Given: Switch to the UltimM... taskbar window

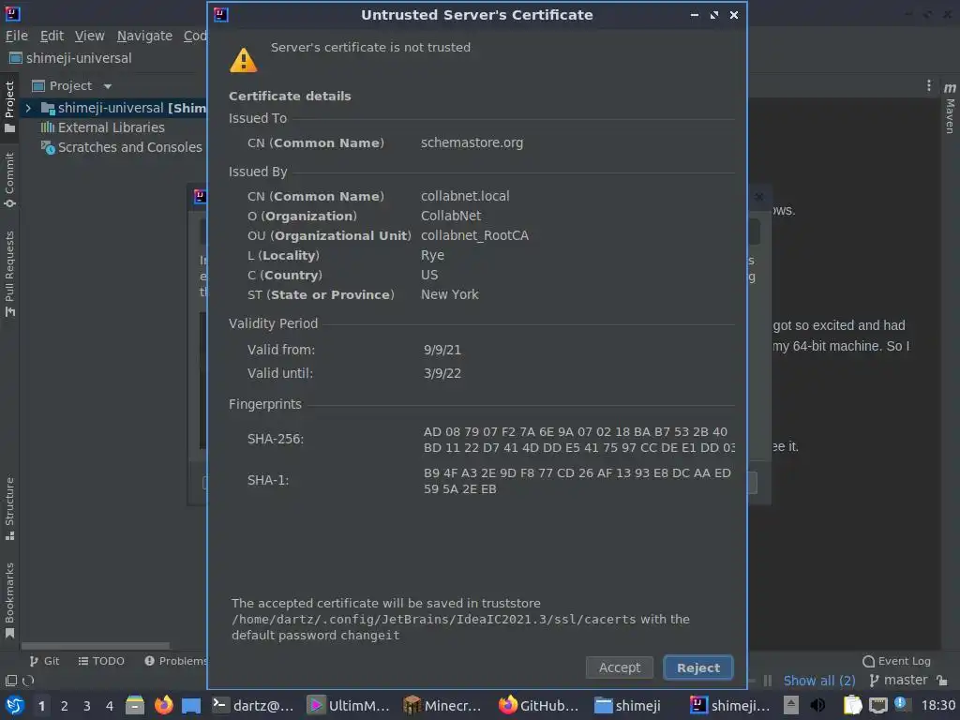Looking at the screenshot, I should click(x=349, y=705).
